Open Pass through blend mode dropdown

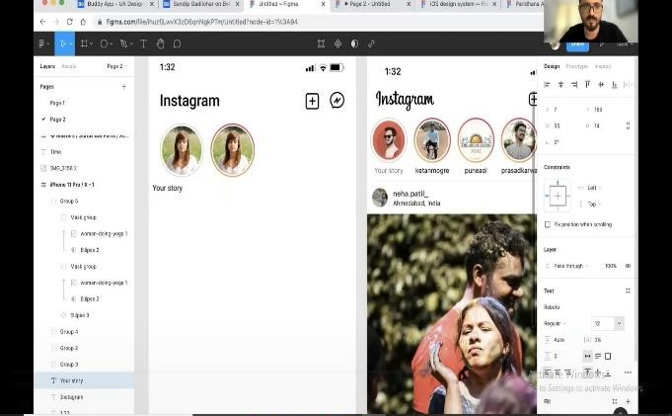point(570,266)
